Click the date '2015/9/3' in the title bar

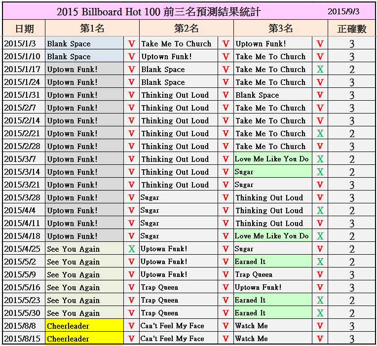pyautogui.click(x=343, y=11)
